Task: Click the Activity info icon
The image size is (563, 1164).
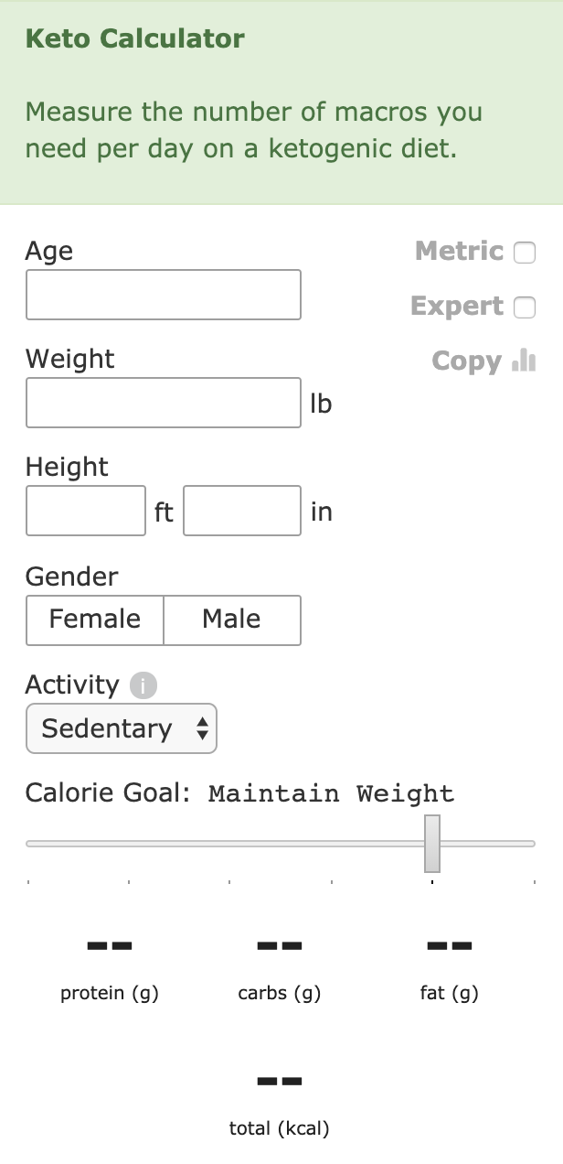Action: tap(143, 684)
